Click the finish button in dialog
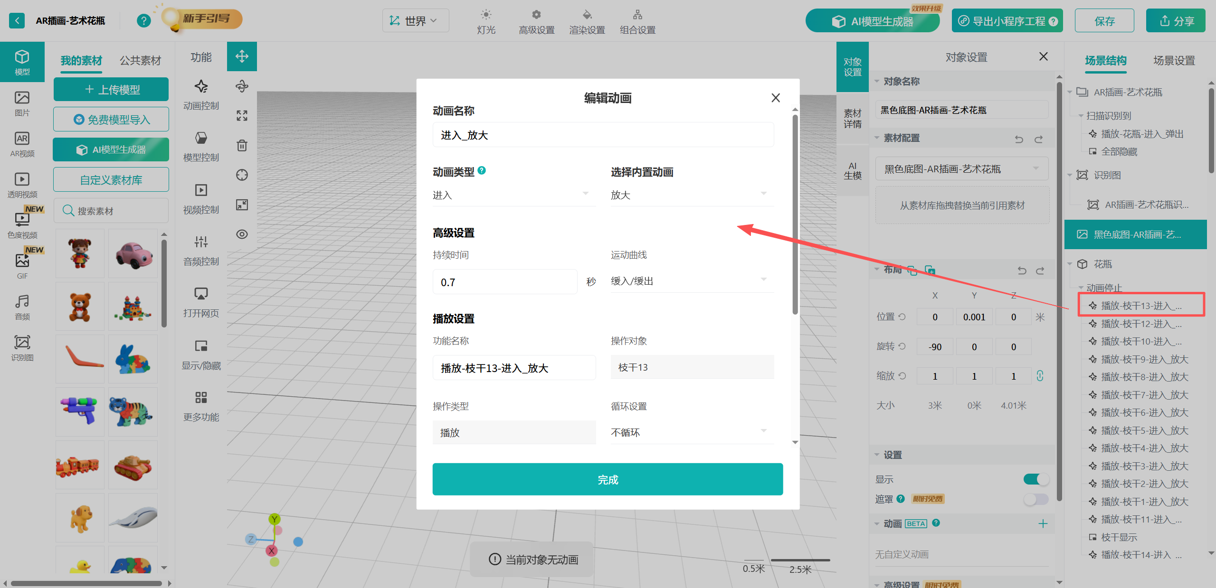Image resolution: width=1216 pixels, height=588 pixels. (607, 479)
